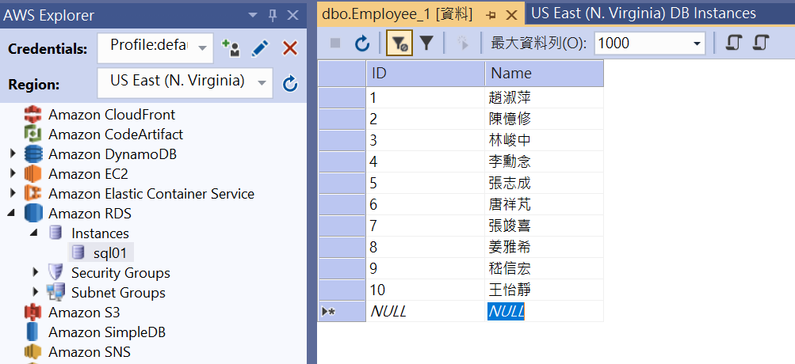
Task: Select the cell containing 姜雅希
Action: [544, 247]
